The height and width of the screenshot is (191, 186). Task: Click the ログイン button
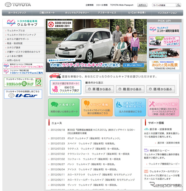pos(142,5)
